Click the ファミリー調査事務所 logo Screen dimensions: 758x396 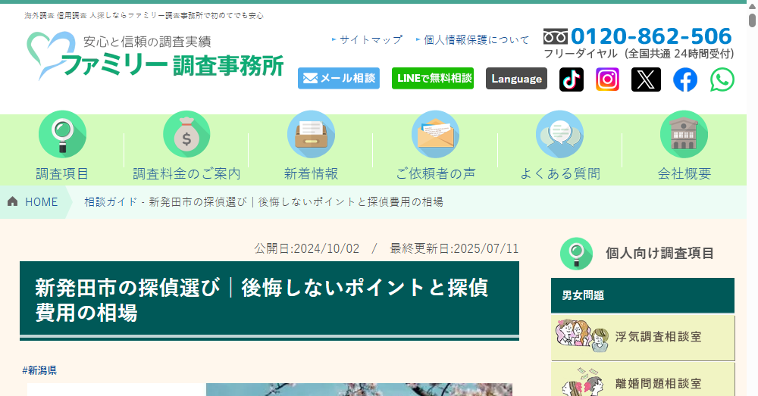[x=155, y=56]
